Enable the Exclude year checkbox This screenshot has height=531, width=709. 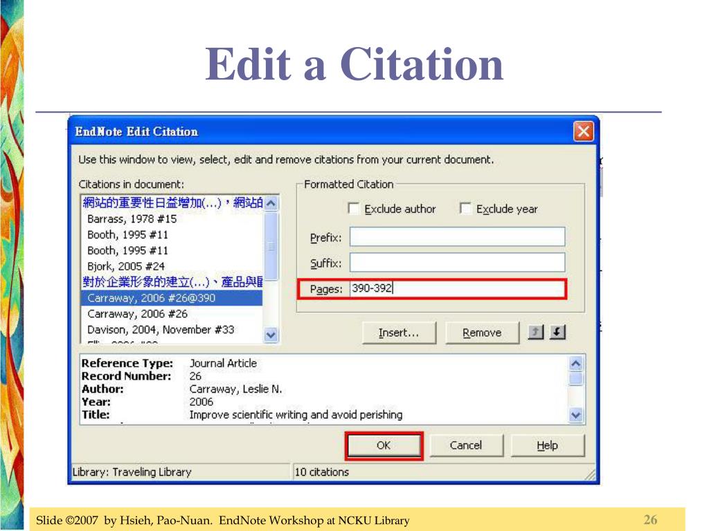465,209
